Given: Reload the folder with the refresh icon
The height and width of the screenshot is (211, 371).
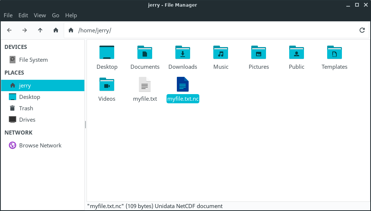Looking at the screenshot, I should coord(362,31).
